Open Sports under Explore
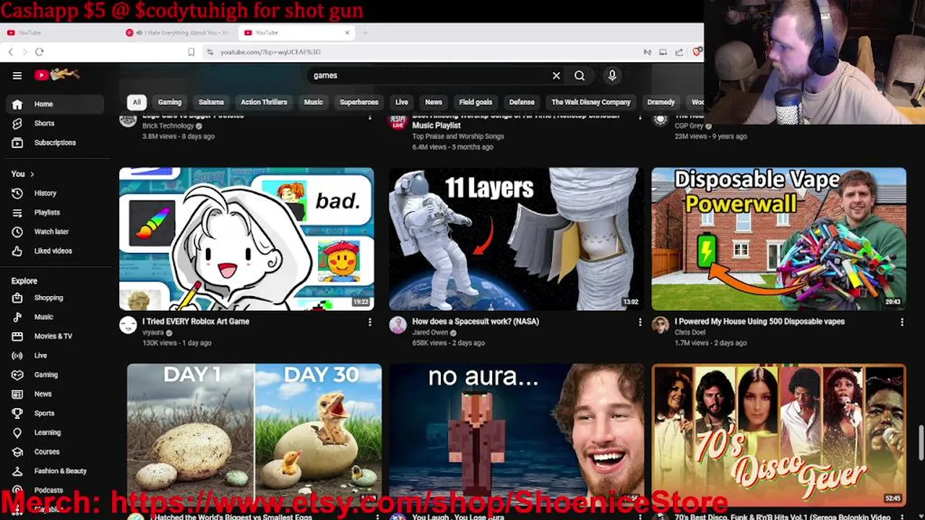This screenshot has height=520, width=925. point(55,413)
